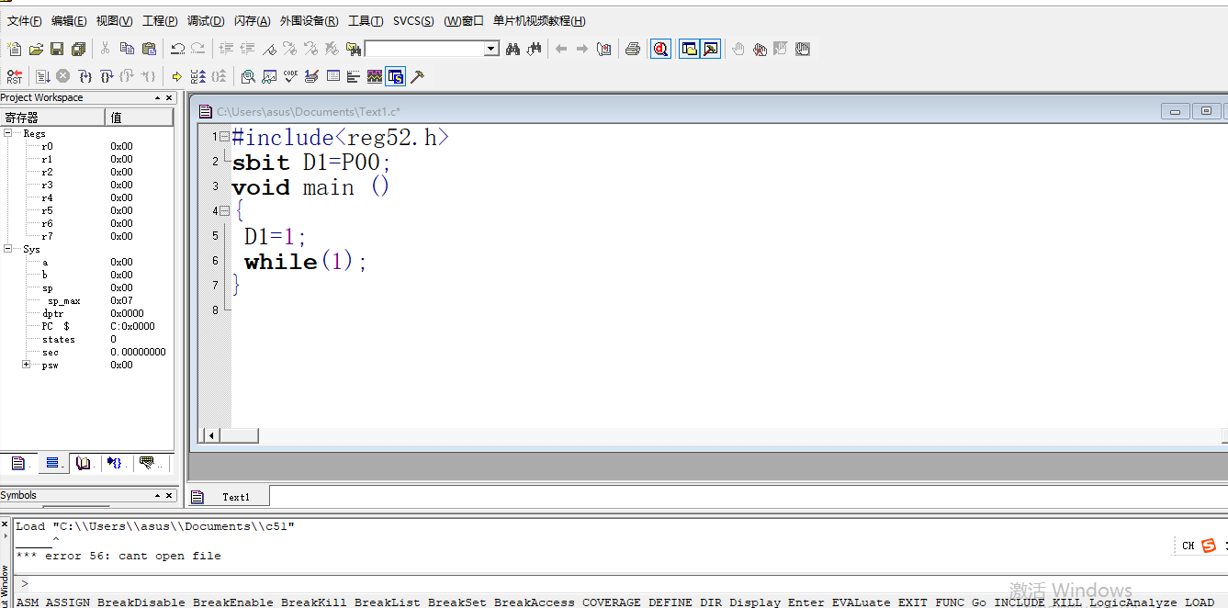
Task: Expand the psw register node
Action: (x=27, y=365)
